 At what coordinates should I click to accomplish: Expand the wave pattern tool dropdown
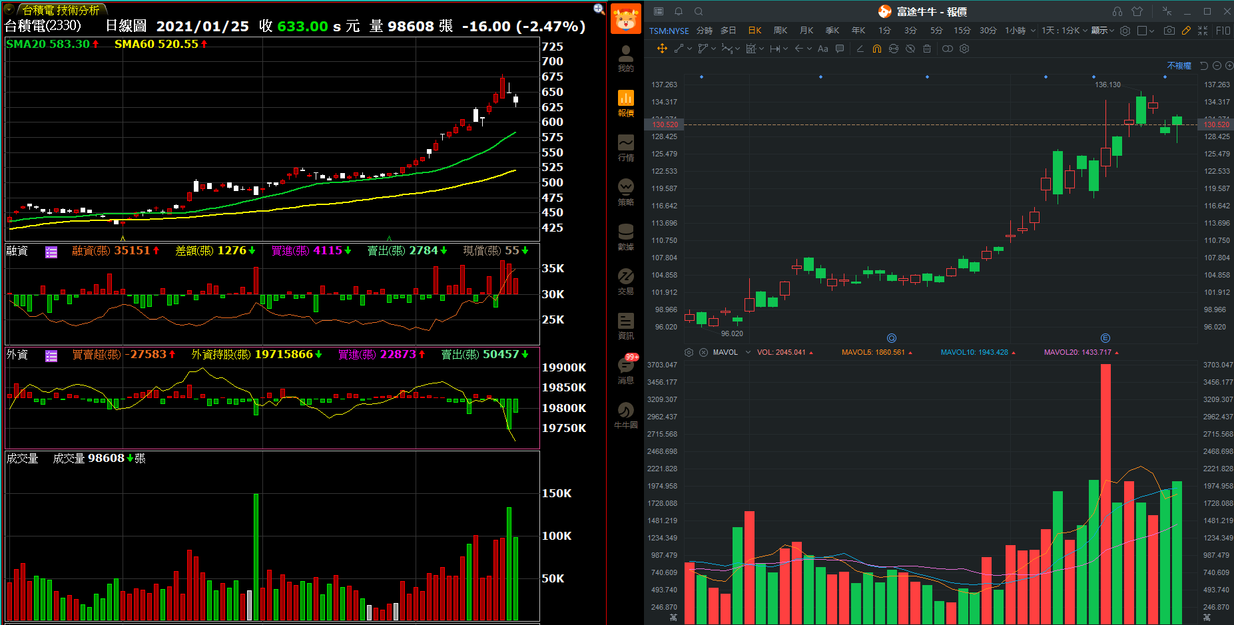click(737, 49)
